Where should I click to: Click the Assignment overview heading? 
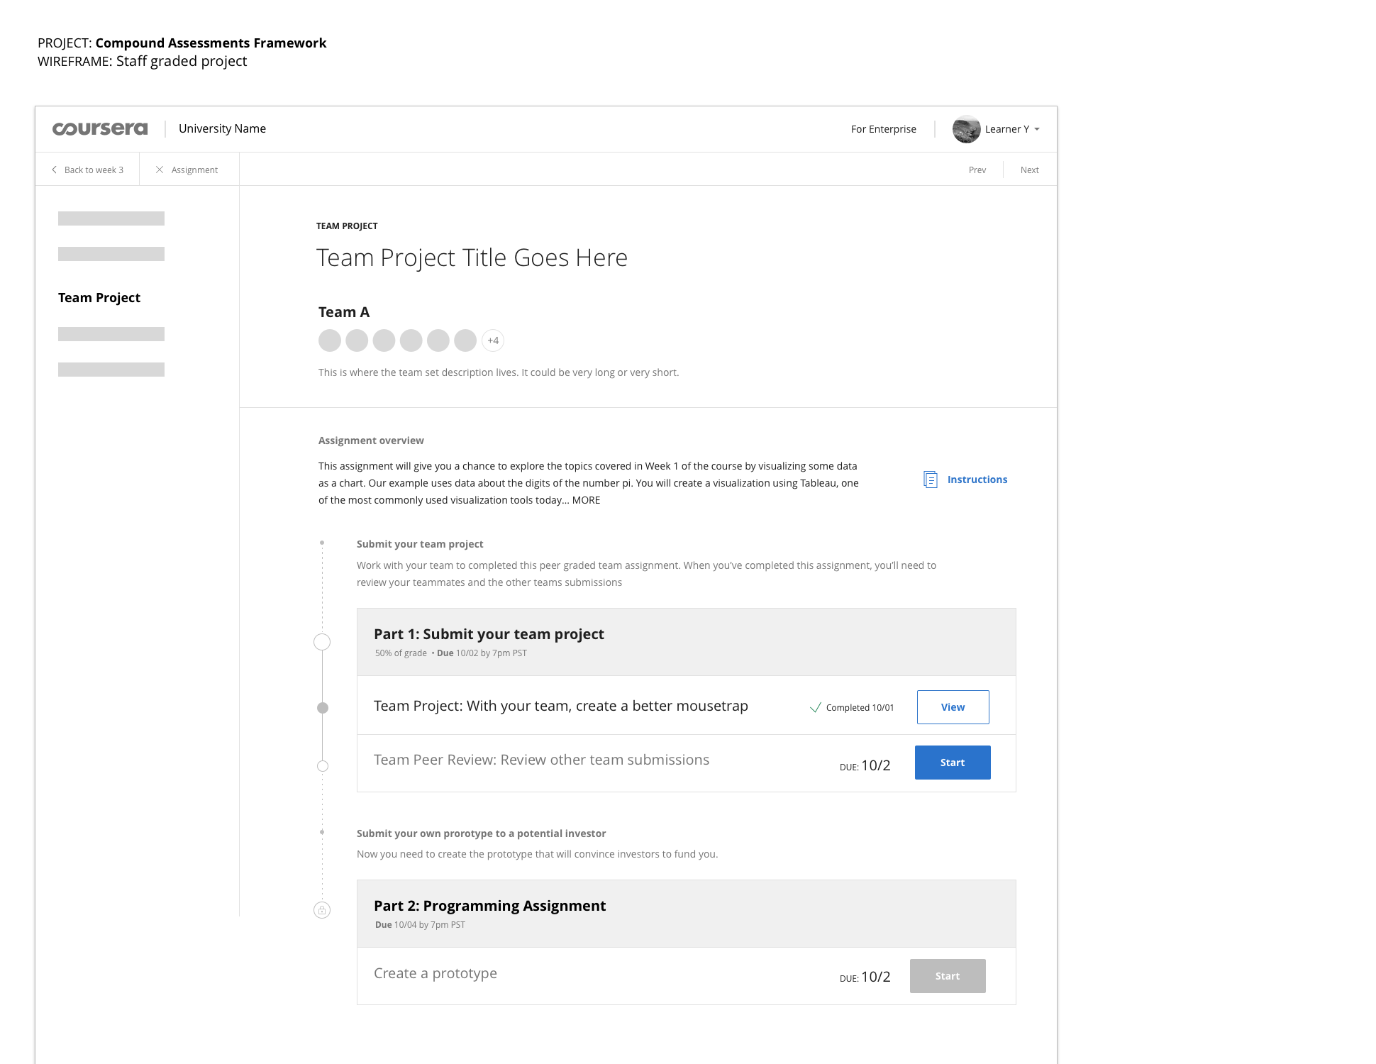coord(371,440)
